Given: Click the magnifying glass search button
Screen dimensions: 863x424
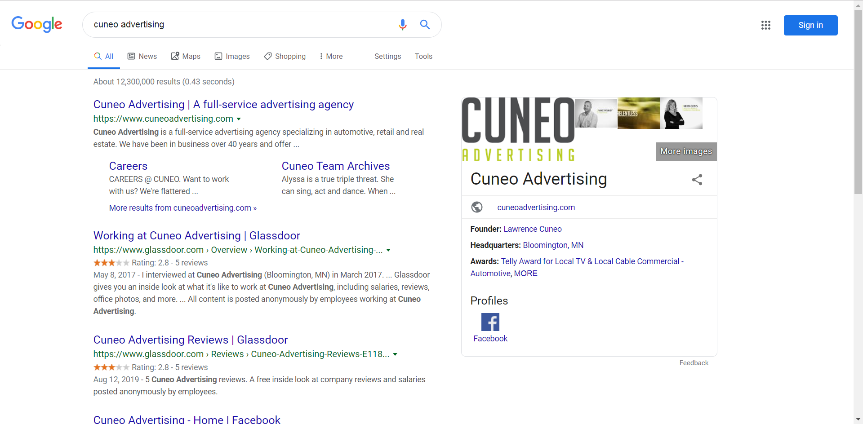Looking at the screenshot, I should pos(425,25).
